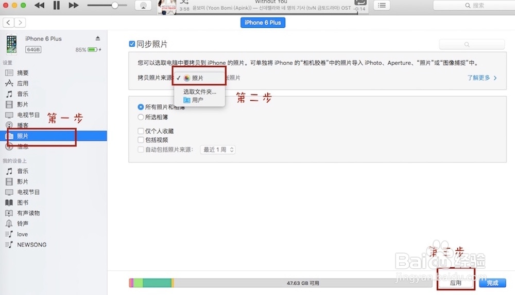The height and width of the screenshot is (295, 515).
Task: Open 应用 apps in settings sidebar
Action: tap(23, 83)
